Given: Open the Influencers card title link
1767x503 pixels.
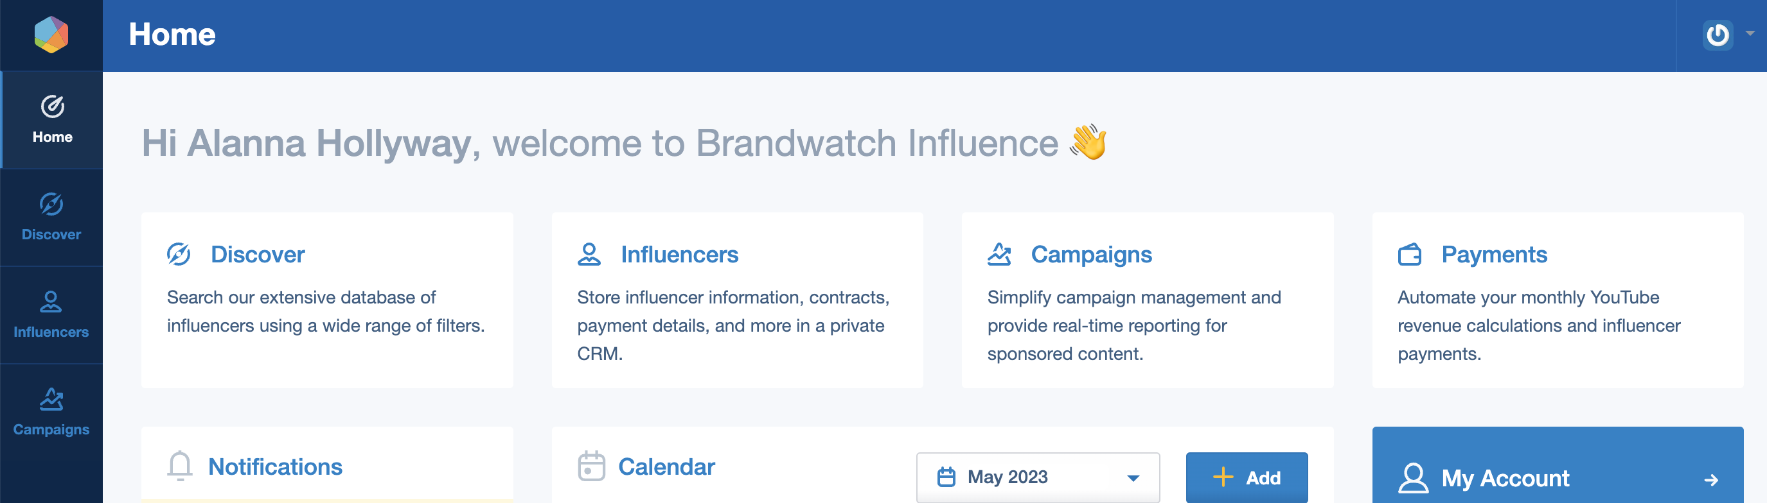Looking at the screenshot, I should 679,254.
